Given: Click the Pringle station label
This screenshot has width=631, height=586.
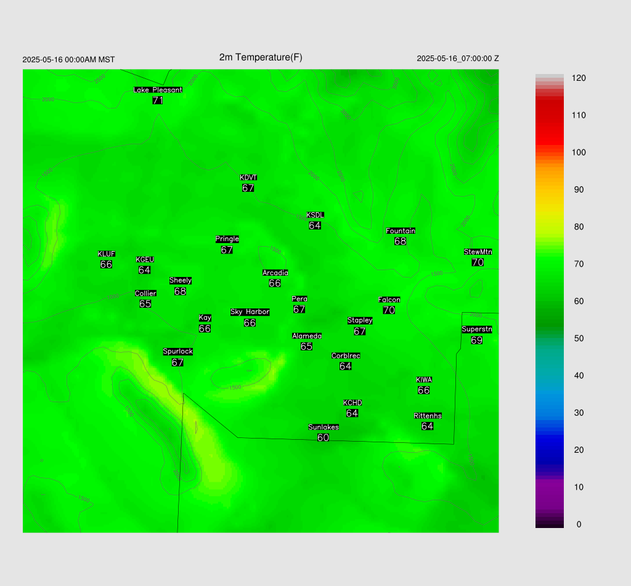Looking at the screenshot, I should tap(227, 239).
